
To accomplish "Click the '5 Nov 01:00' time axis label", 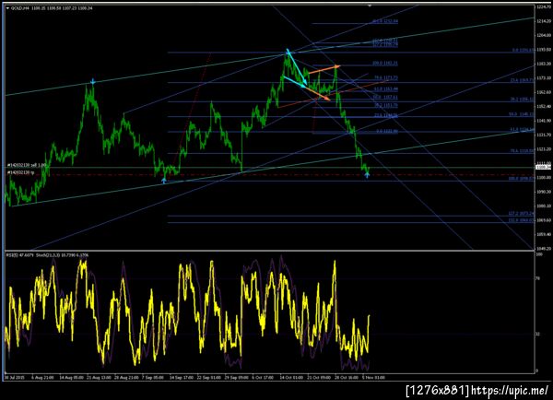I will point(374,378).
